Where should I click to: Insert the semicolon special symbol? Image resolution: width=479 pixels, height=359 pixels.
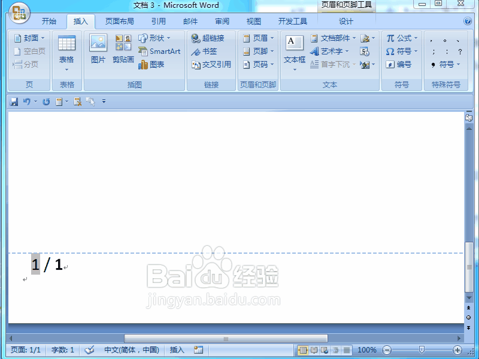tap(433, 51)
